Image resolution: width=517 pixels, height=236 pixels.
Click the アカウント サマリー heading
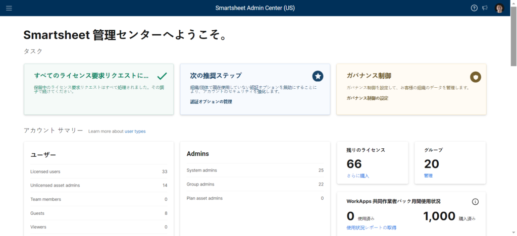54,130
